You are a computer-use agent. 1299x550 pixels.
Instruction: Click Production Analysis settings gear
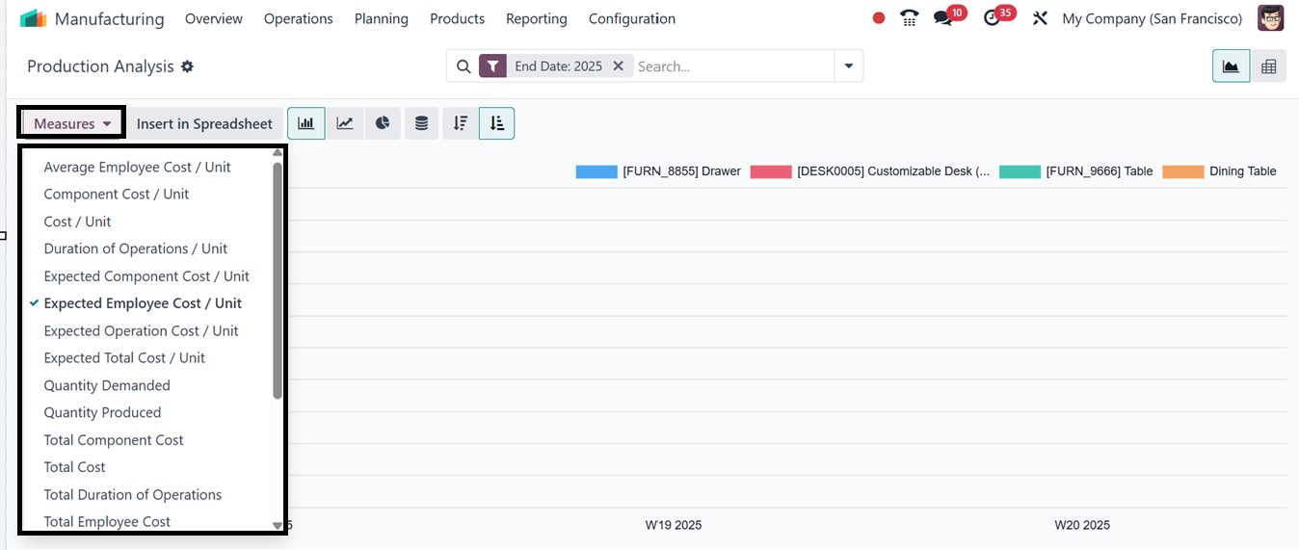coord(188,66)
